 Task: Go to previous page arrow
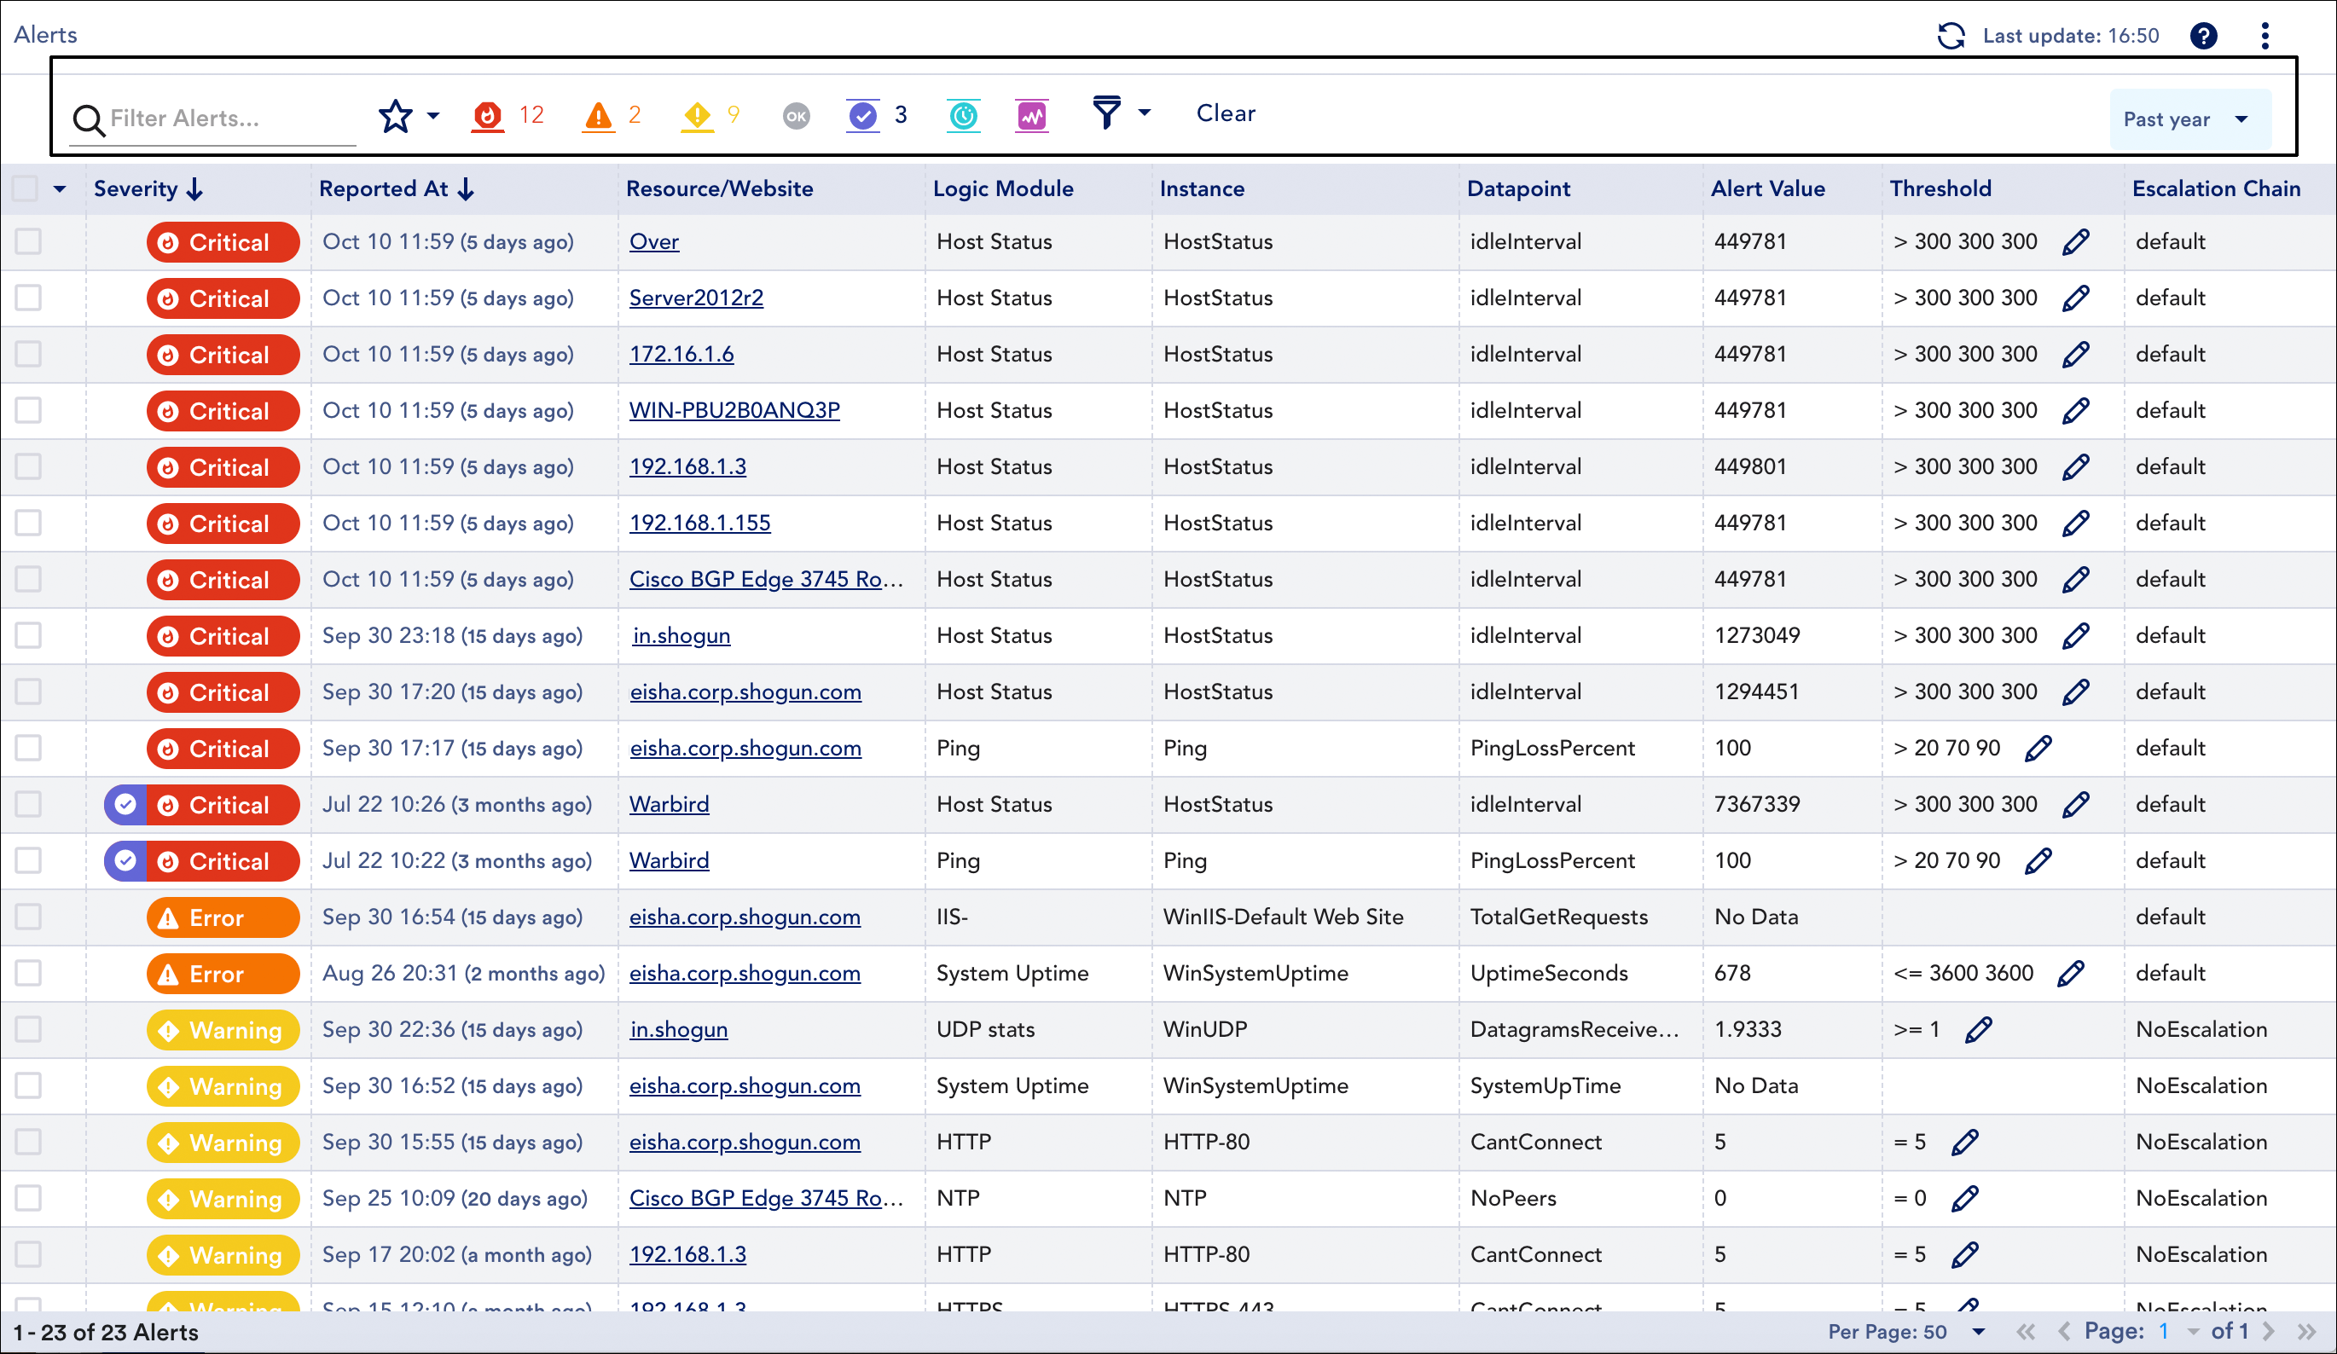pyautogui.click(x=2064, y=1332)
